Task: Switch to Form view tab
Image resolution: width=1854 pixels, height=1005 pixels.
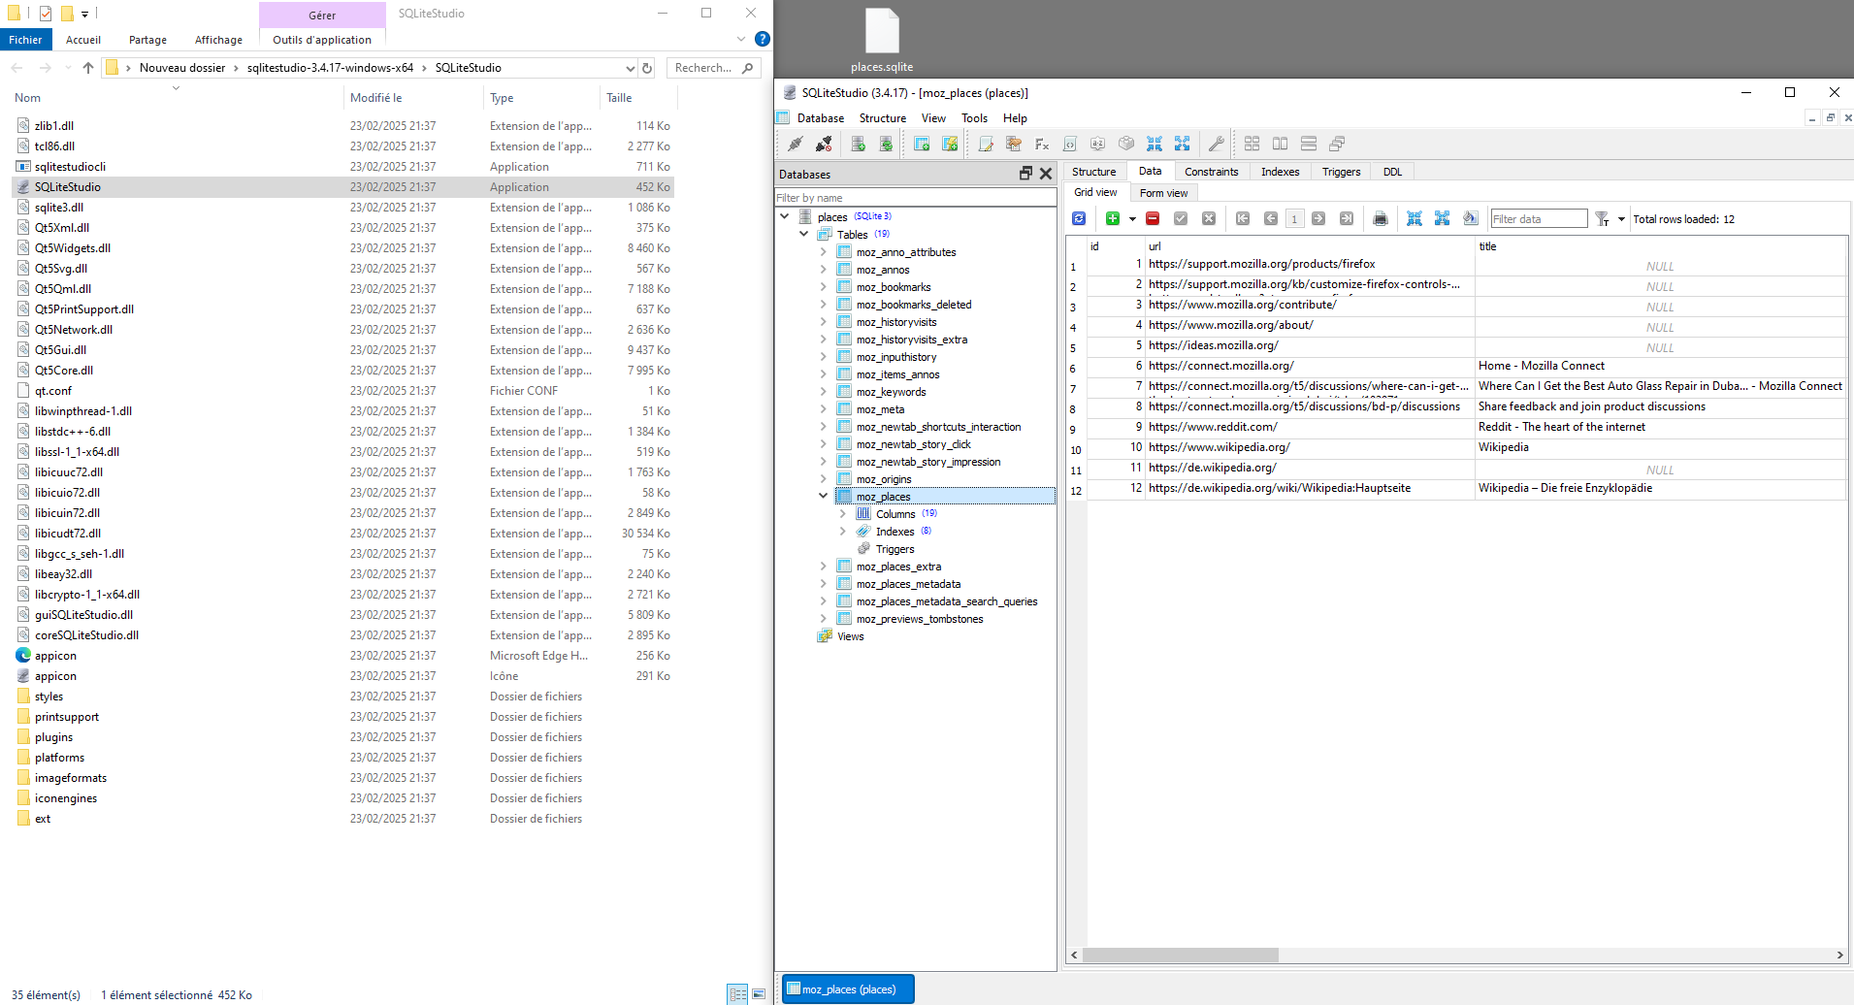Action: point(1163,193)
